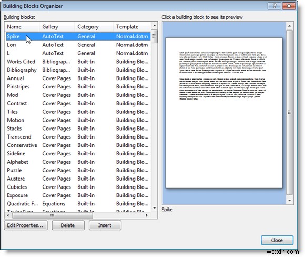Sort list by Gallery column header
Viewport: 305px width, 257px height.
[57, 27]
